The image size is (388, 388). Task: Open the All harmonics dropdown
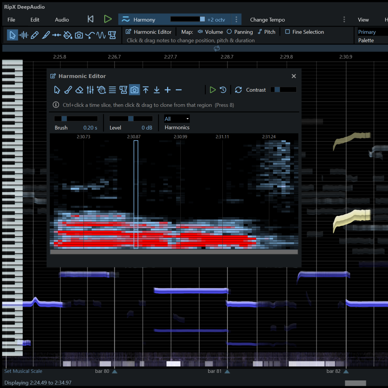(177, 119)
